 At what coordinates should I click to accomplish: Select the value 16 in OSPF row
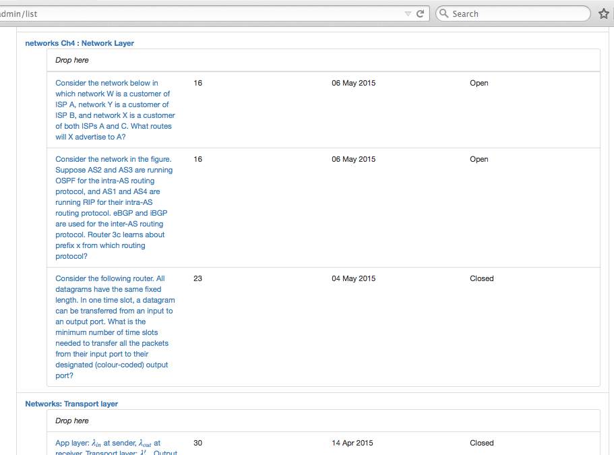[197, 159]
